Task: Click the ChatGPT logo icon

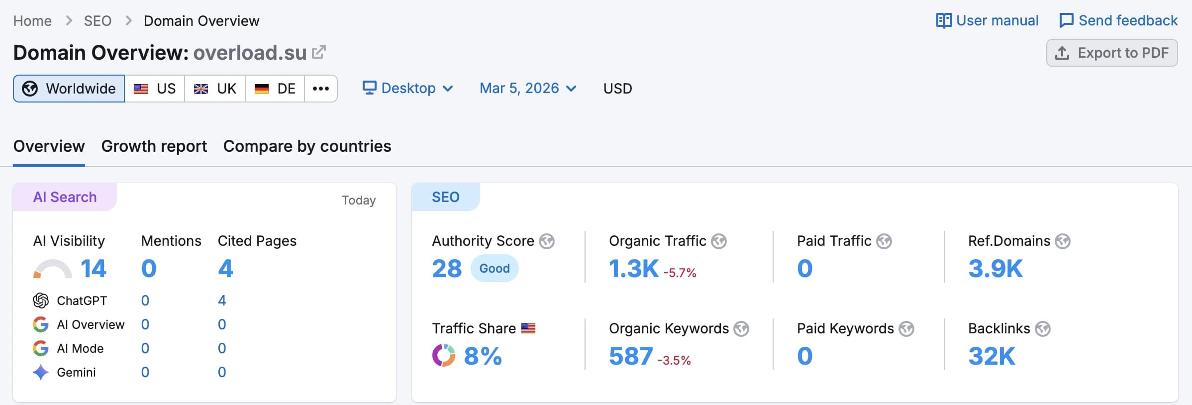Action: click(x=41, y=301)
